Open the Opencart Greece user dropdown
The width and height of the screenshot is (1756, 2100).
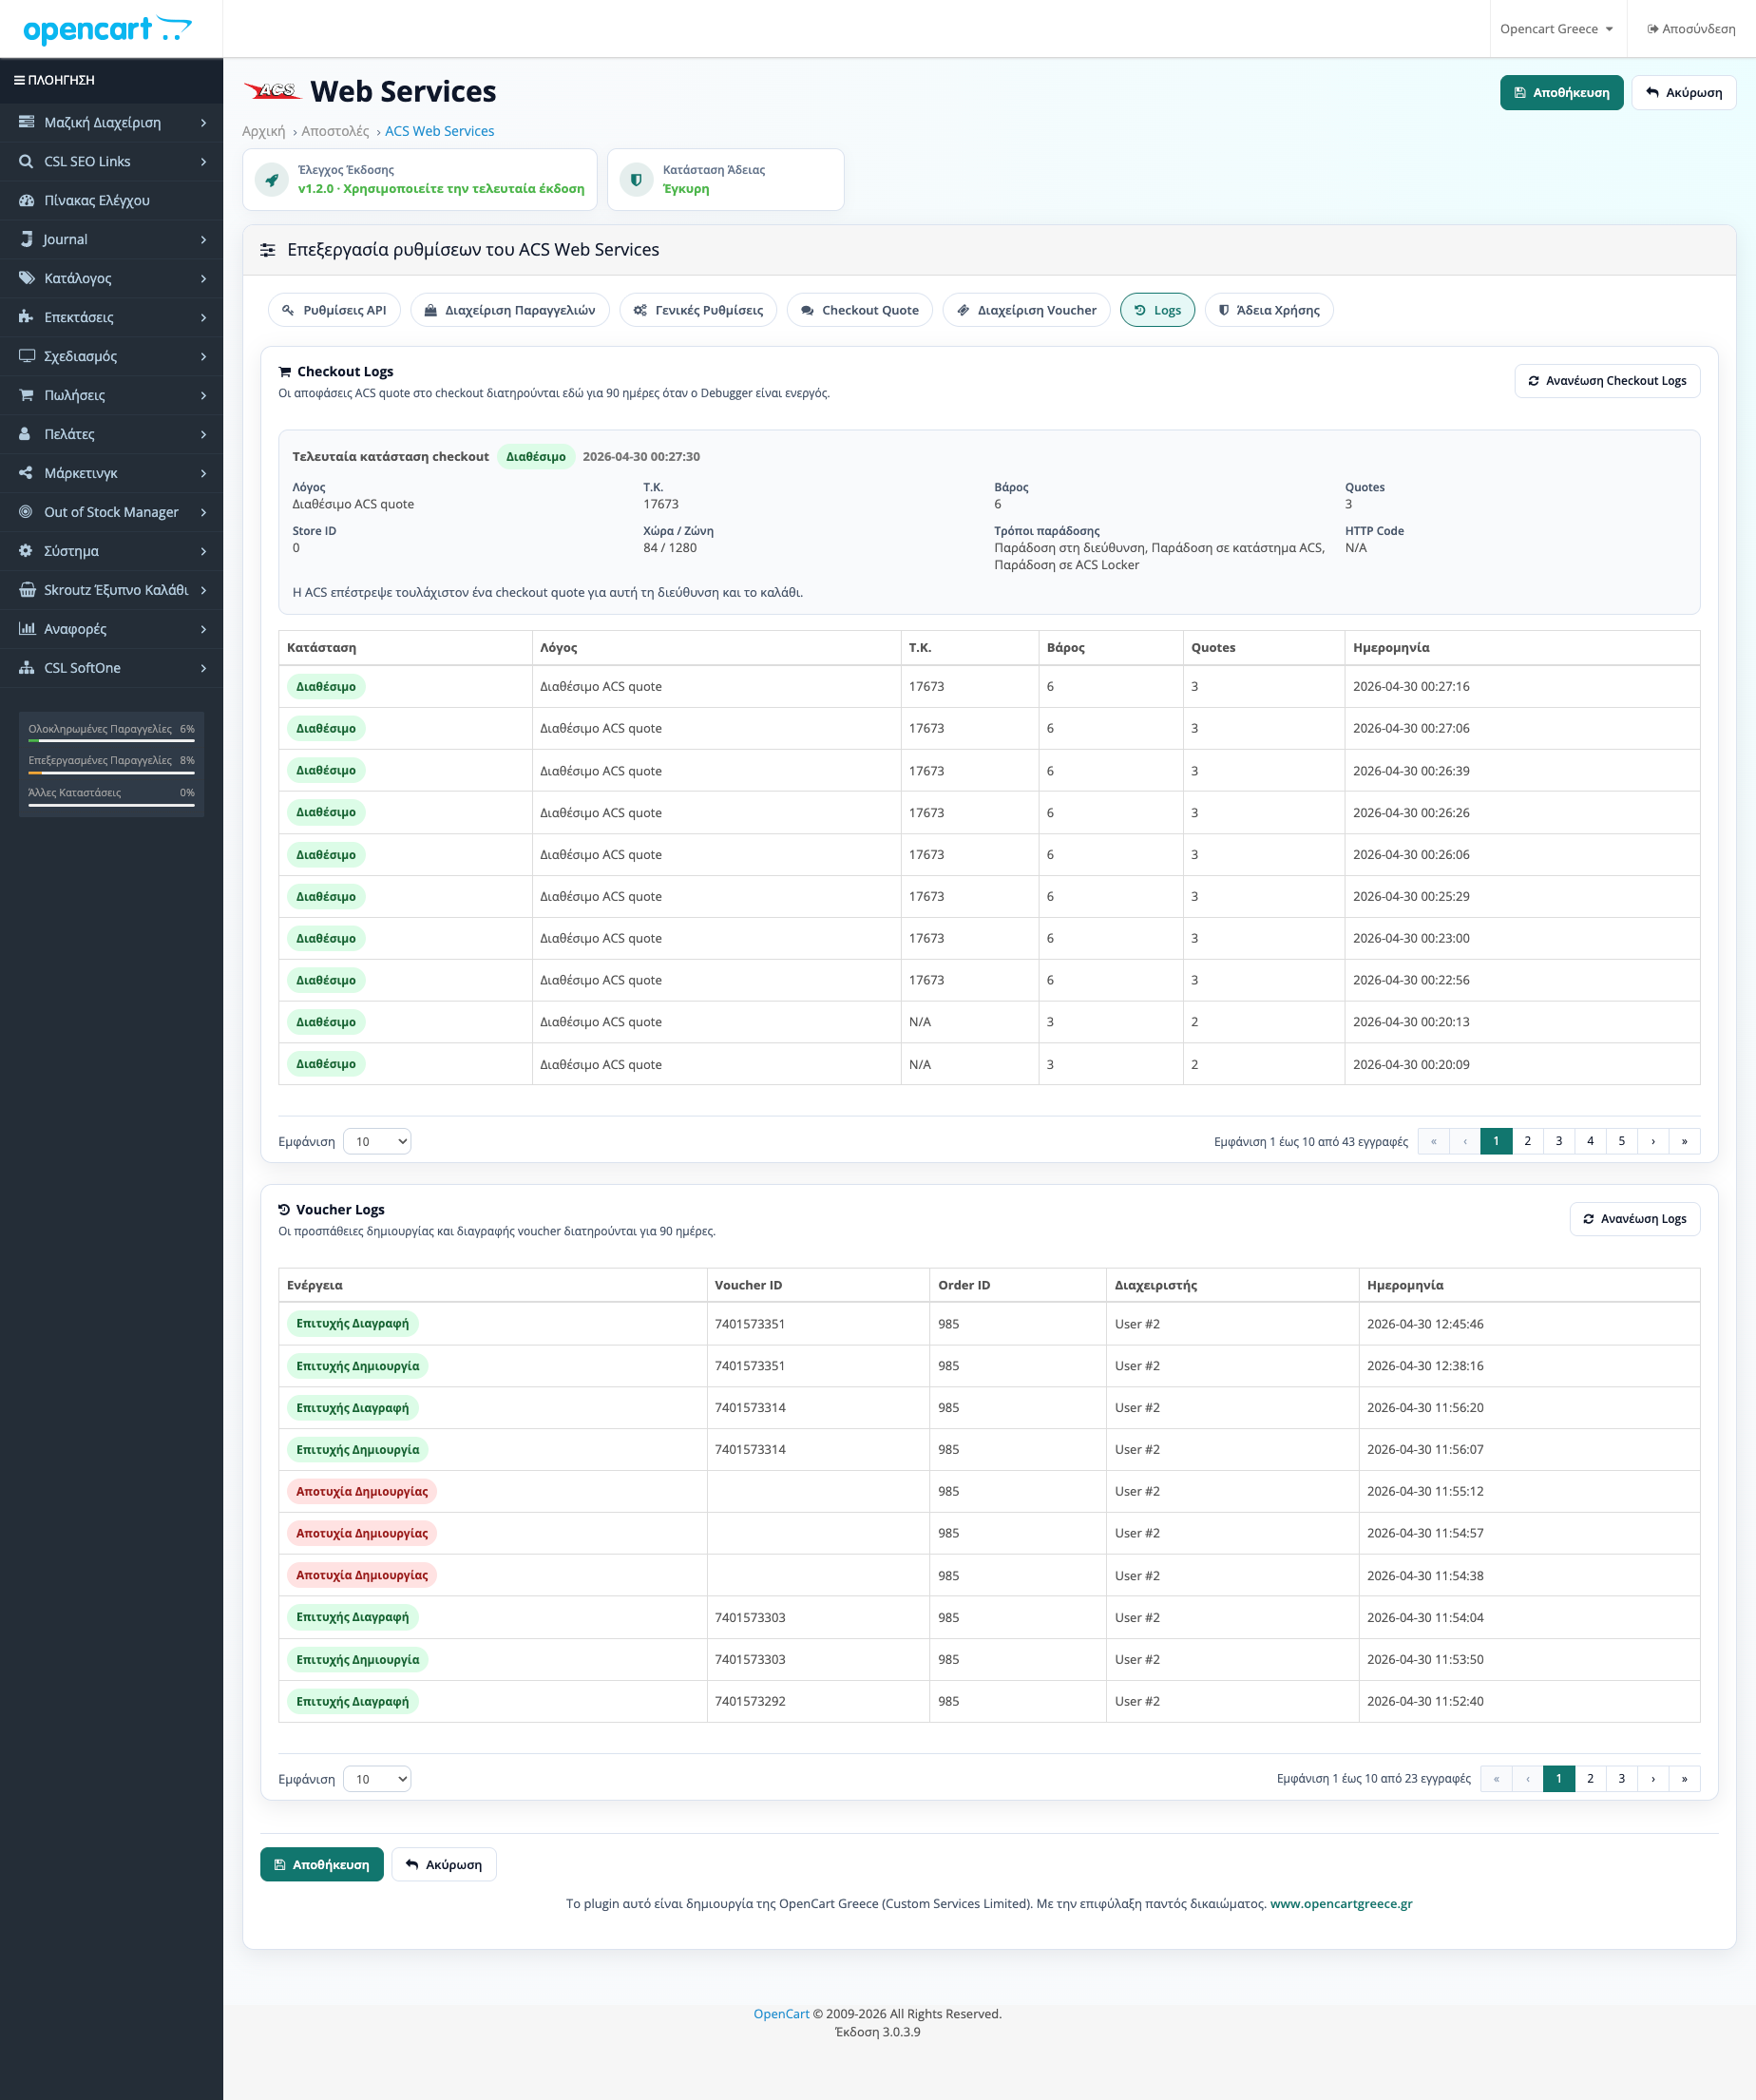(1556, 29)
